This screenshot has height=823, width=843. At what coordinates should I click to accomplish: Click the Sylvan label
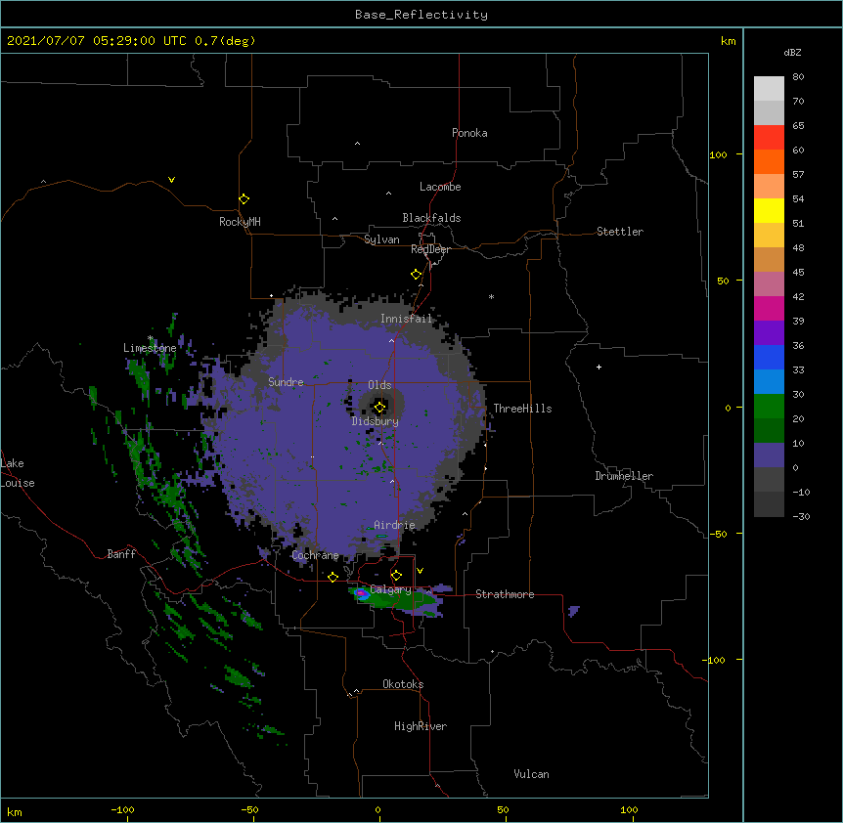381,239
